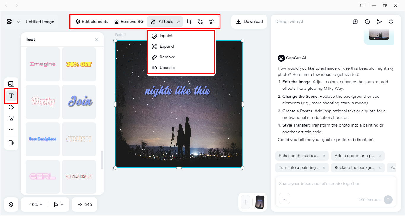Click the more options dots in sidebar
Image resolution: width=405 pixels, height=216 pixels.
pos(11,129)
